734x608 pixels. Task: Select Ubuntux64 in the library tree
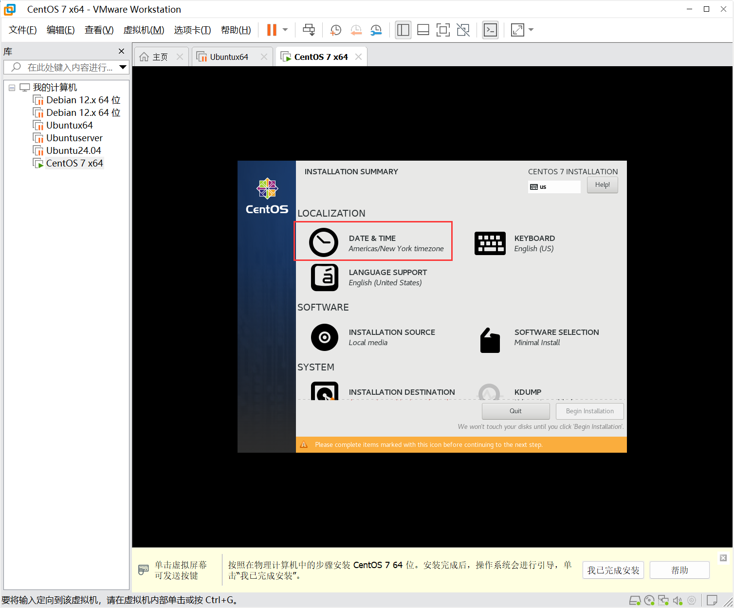[x=69, y=125]
